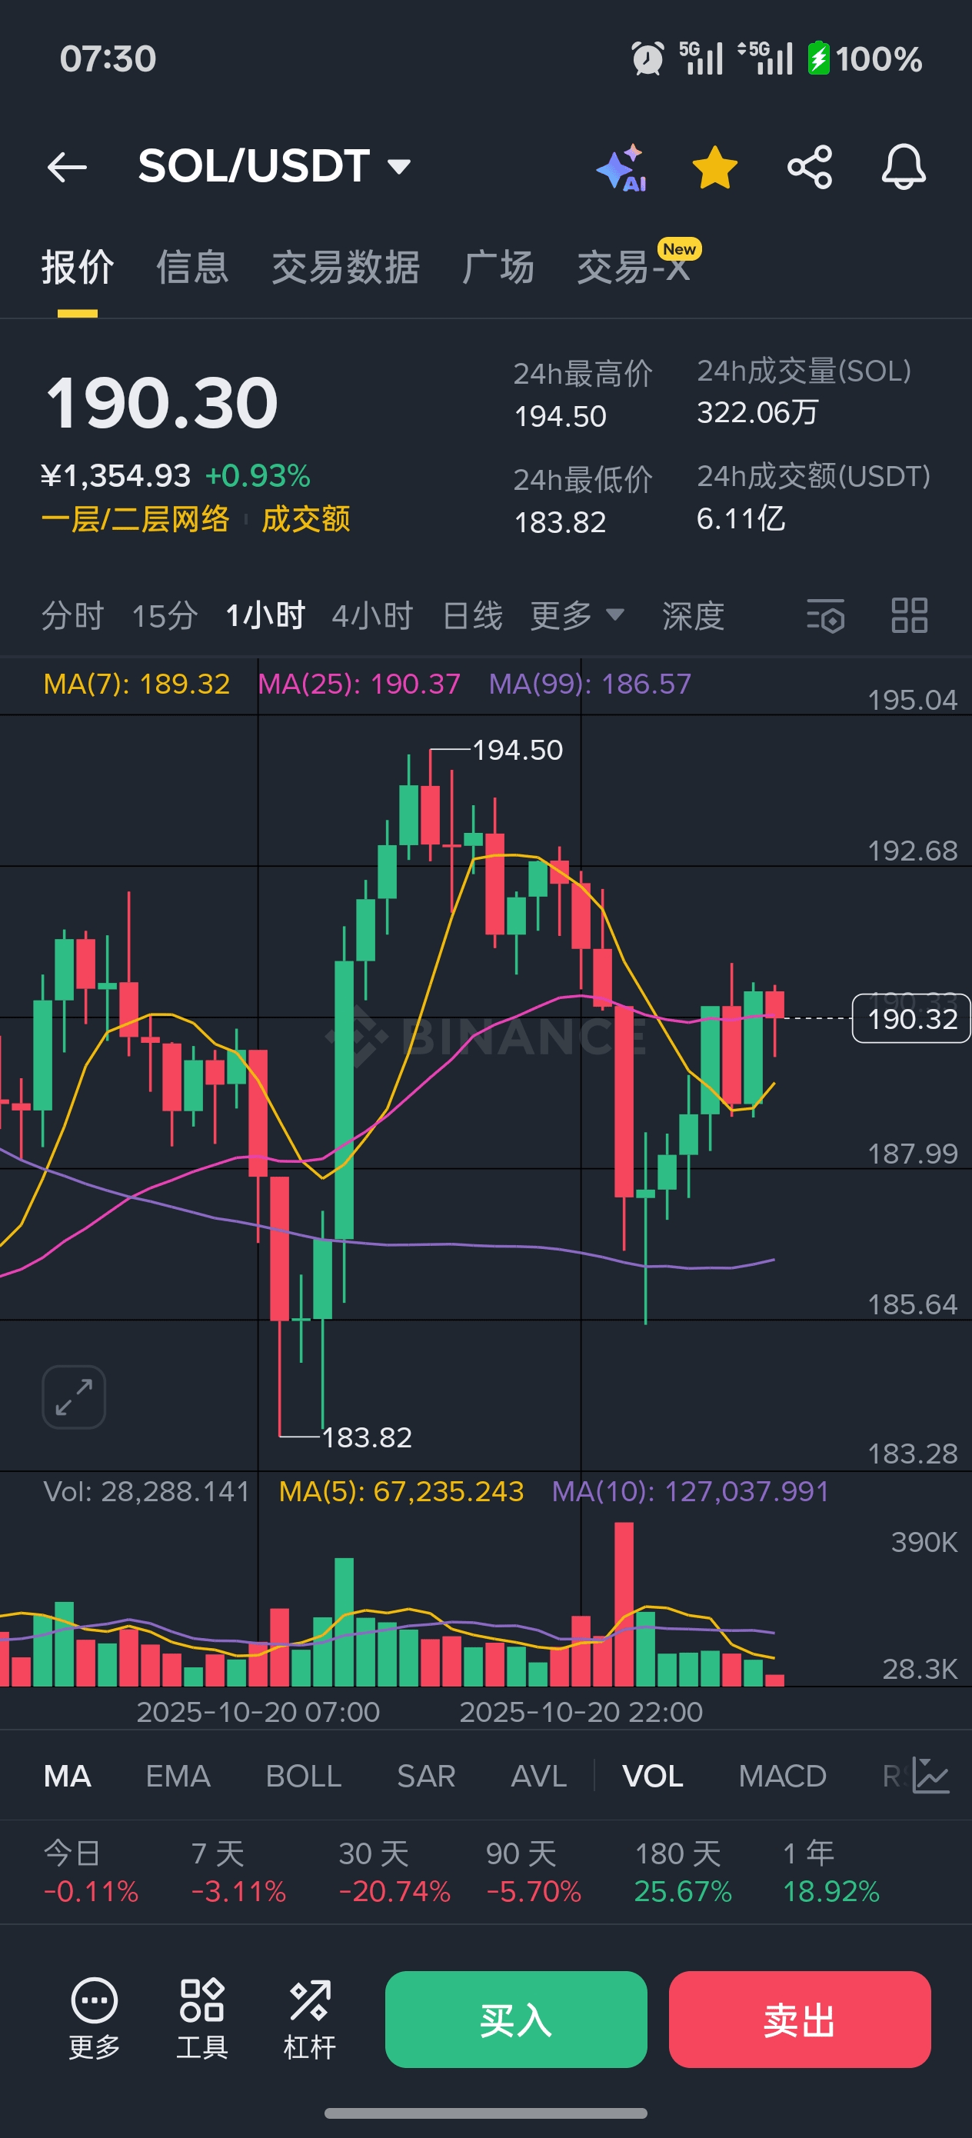Open the AI analysis icon
The height and width of the screenshot is (2138, 972).
(621, 168)
